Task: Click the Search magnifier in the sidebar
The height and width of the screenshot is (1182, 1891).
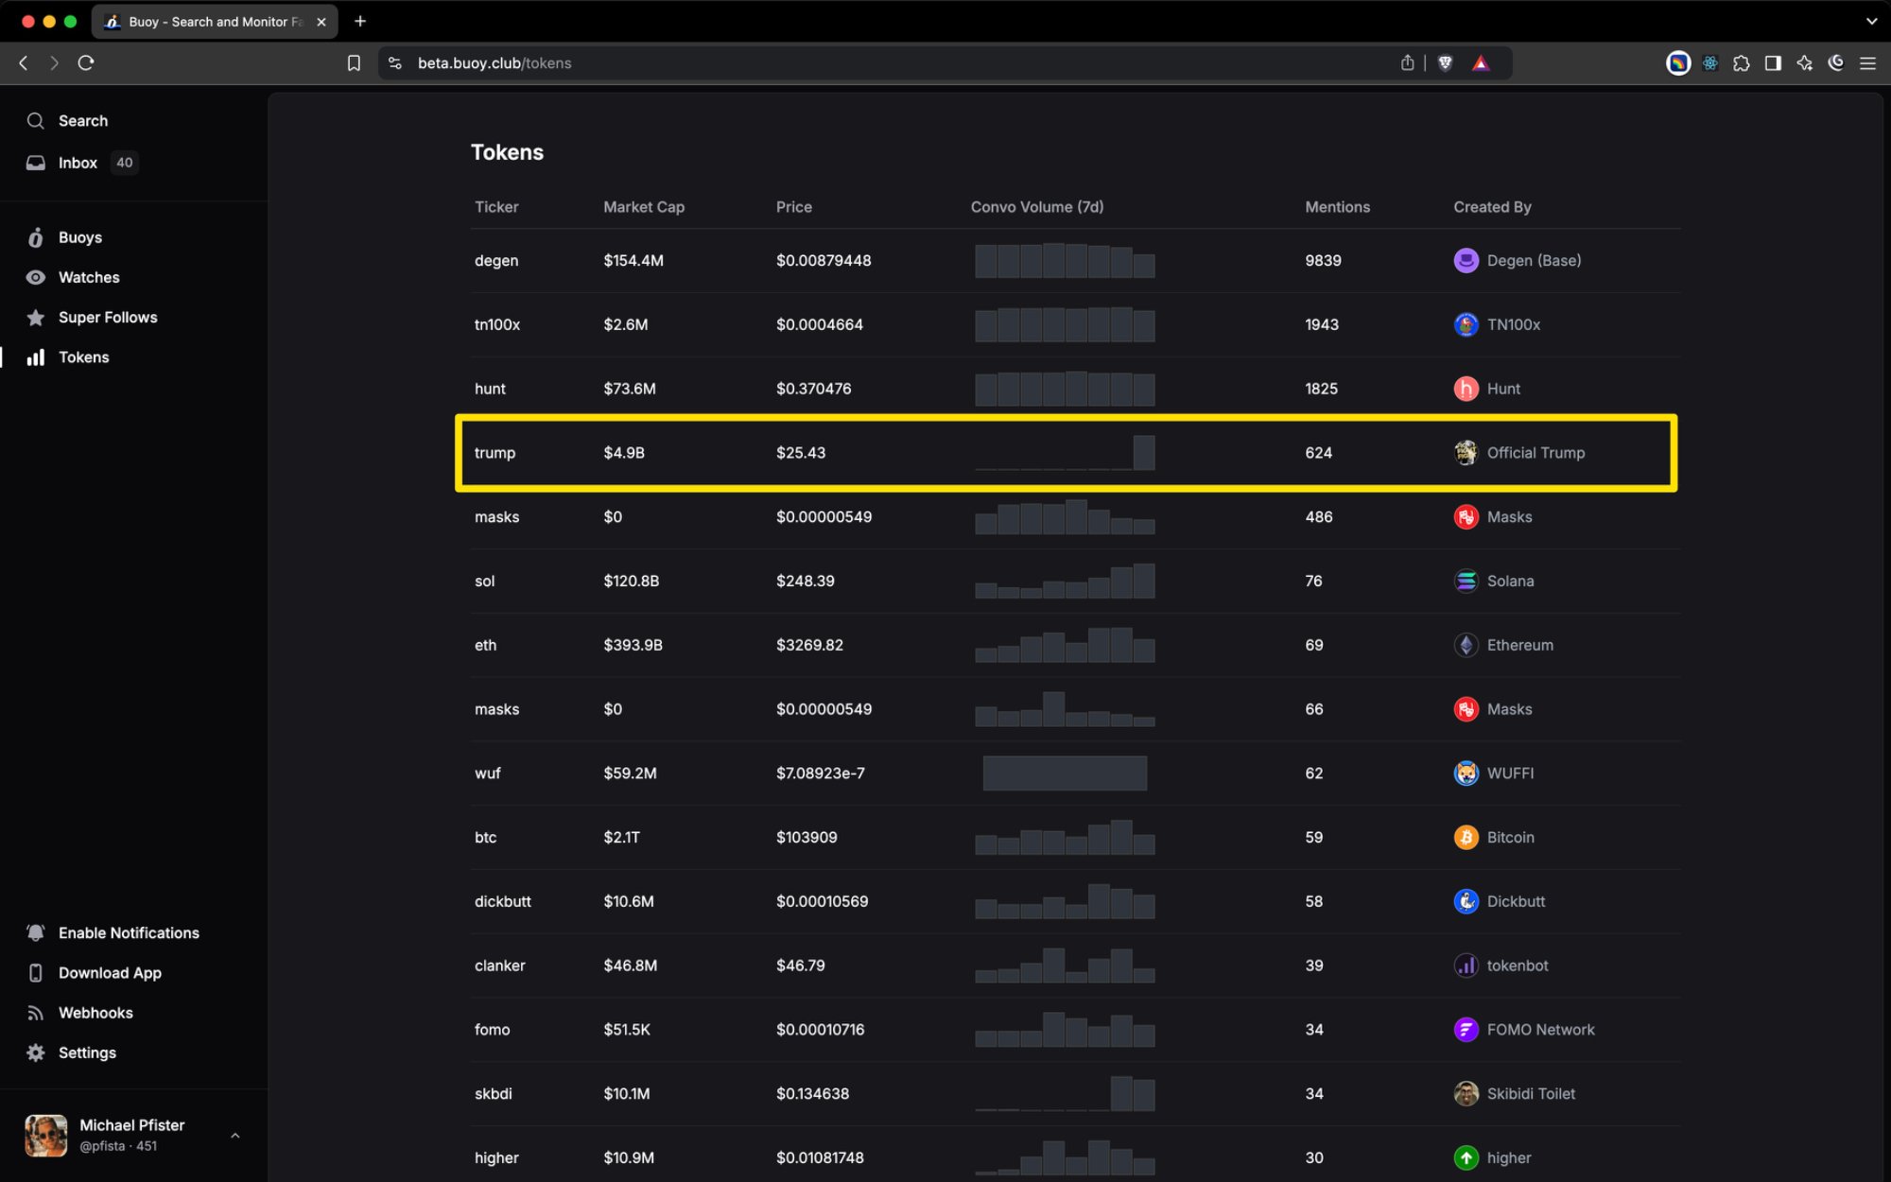Action: point(36,121)
